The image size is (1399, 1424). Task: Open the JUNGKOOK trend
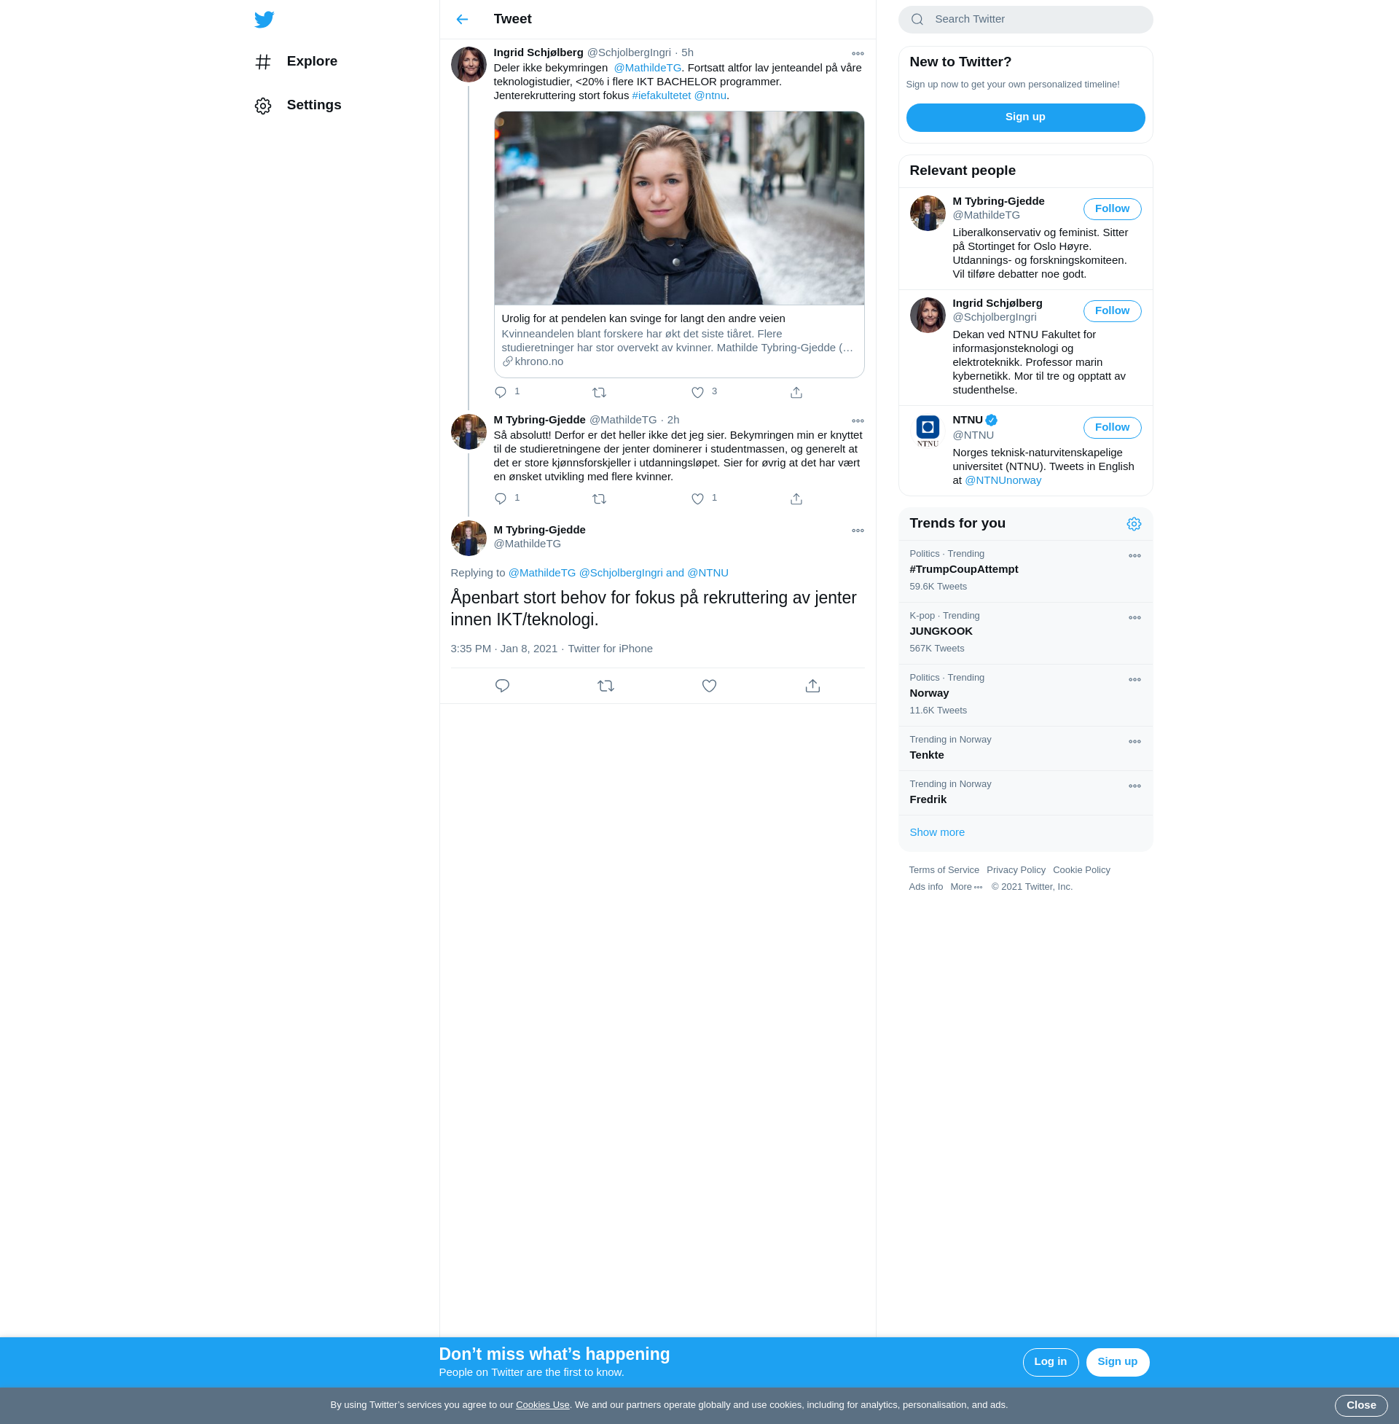point(1025,633)
